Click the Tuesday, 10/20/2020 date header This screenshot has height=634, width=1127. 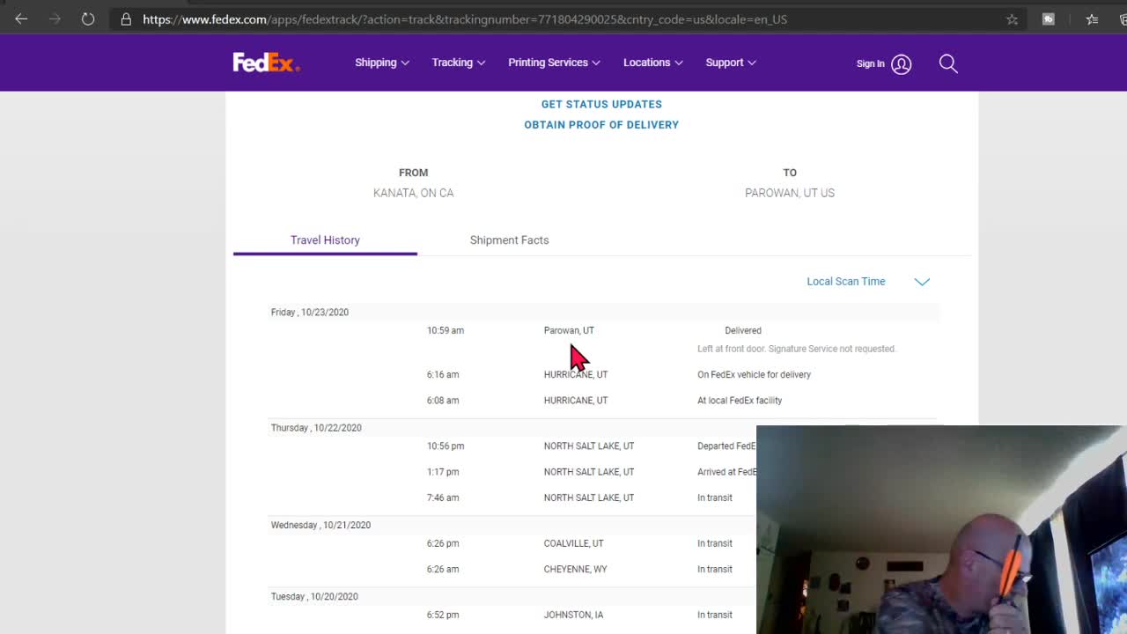pyautogui.click(x=314, y=597)
